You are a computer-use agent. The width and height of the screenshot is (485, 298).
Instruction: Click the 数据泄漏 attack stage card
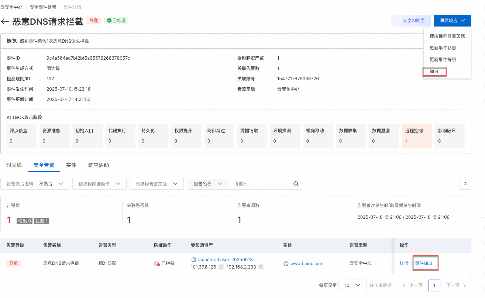[x=384, y=136]
